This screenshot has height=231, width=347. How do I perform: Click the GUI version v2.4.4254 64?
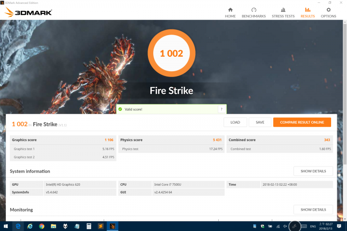click(x=163, y=192)
